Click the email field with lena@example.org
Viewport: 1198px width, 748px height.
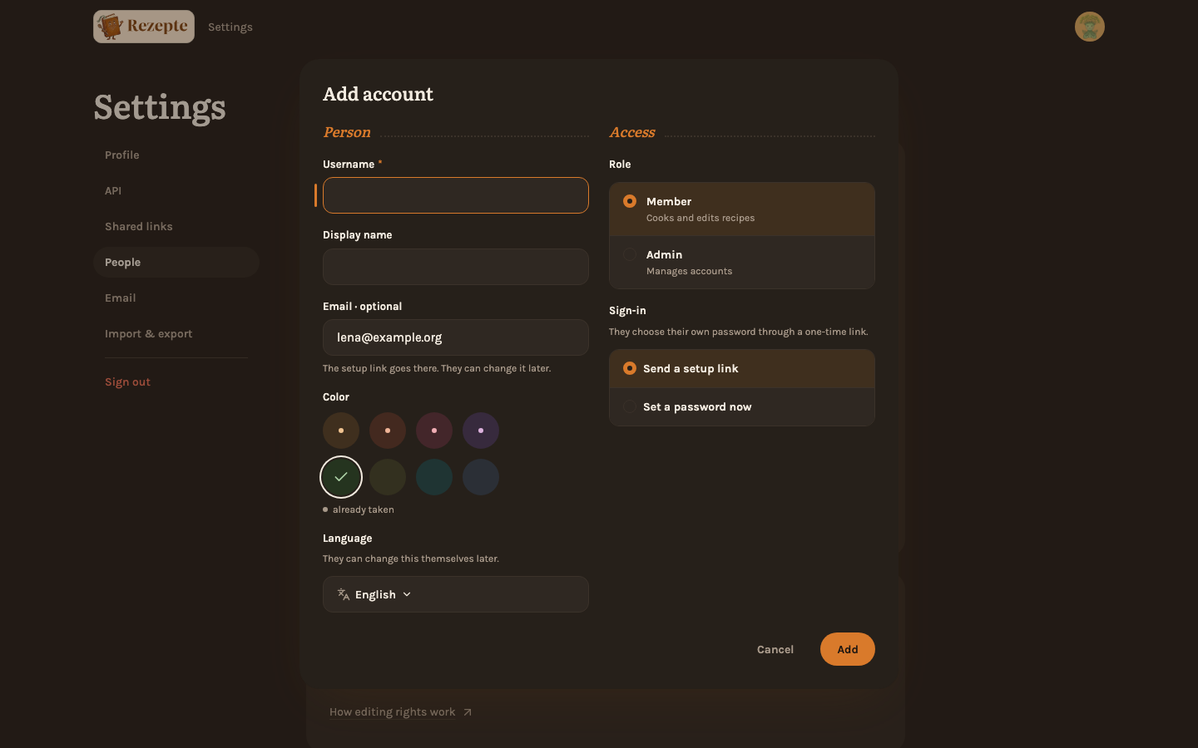pyautogui.click(x=456, y=337)
